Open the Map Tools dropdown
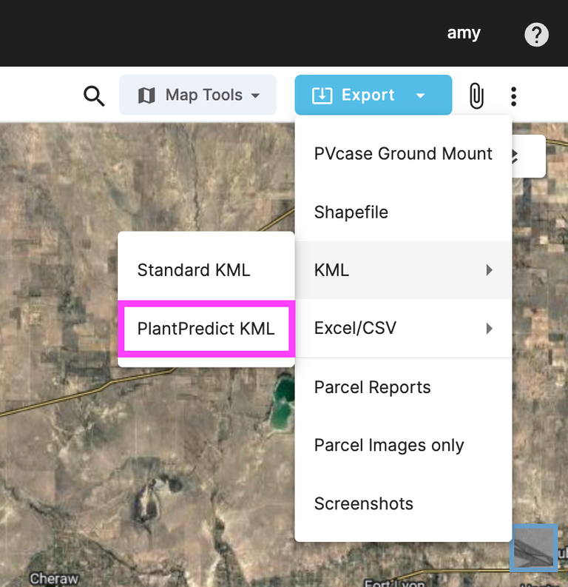Screen dimensions: 568x587 point(197,95)
